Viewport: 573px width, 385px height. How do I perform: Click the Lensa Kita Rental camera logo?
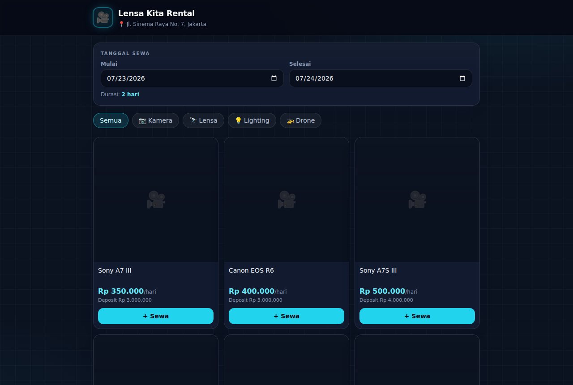click(103, 17)
